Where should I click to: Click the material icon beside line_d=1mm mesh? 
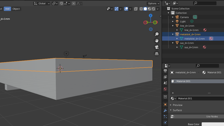point(205,30)
